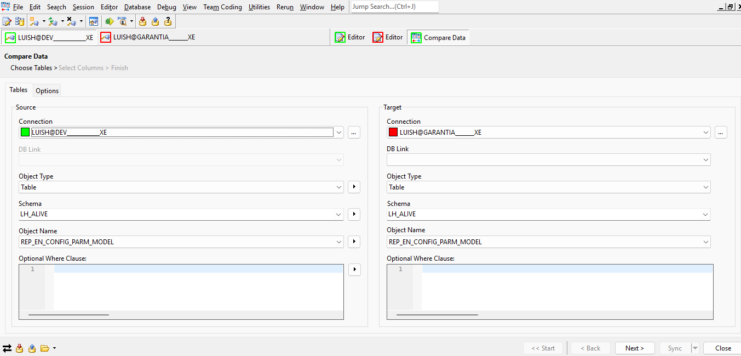Click the End Connection plug icon

tap(72, 21)
